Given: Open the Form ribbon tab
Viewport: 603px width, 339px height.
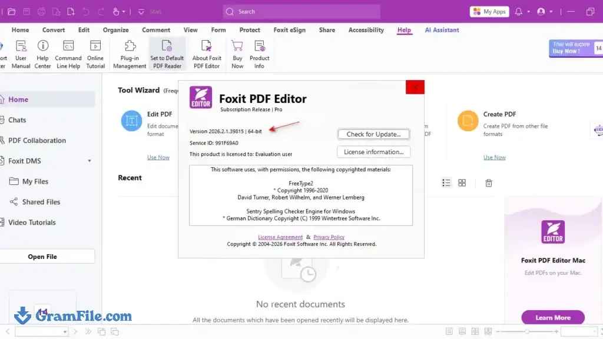Looking at the screenshot, I should [218, 30].
